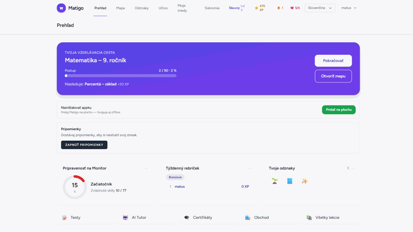Click the 15% readiness ring
413x232 pixels.
click(x=75, y=187)
